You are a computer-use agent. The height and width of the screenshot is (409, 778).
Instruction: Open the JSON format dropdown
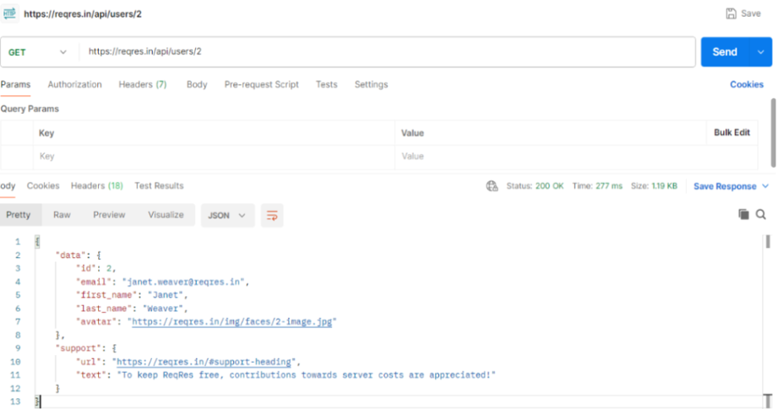[226, 215]
